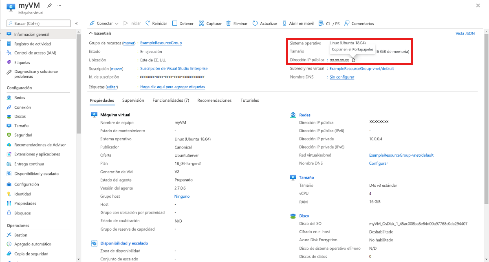Click Abrir en móvil button
The height and width of the screenshot is (262, 489).
click(298, 24)
